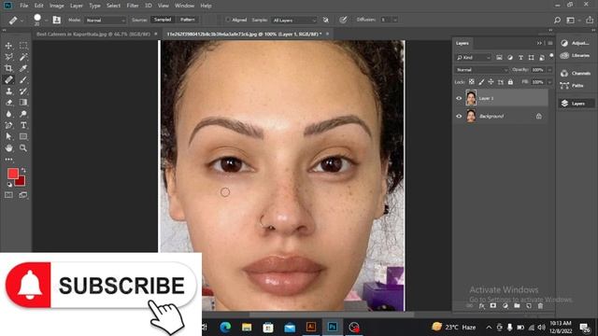Toggle lock all padlock icon
The image size is (598, 336).
[510, 82]
